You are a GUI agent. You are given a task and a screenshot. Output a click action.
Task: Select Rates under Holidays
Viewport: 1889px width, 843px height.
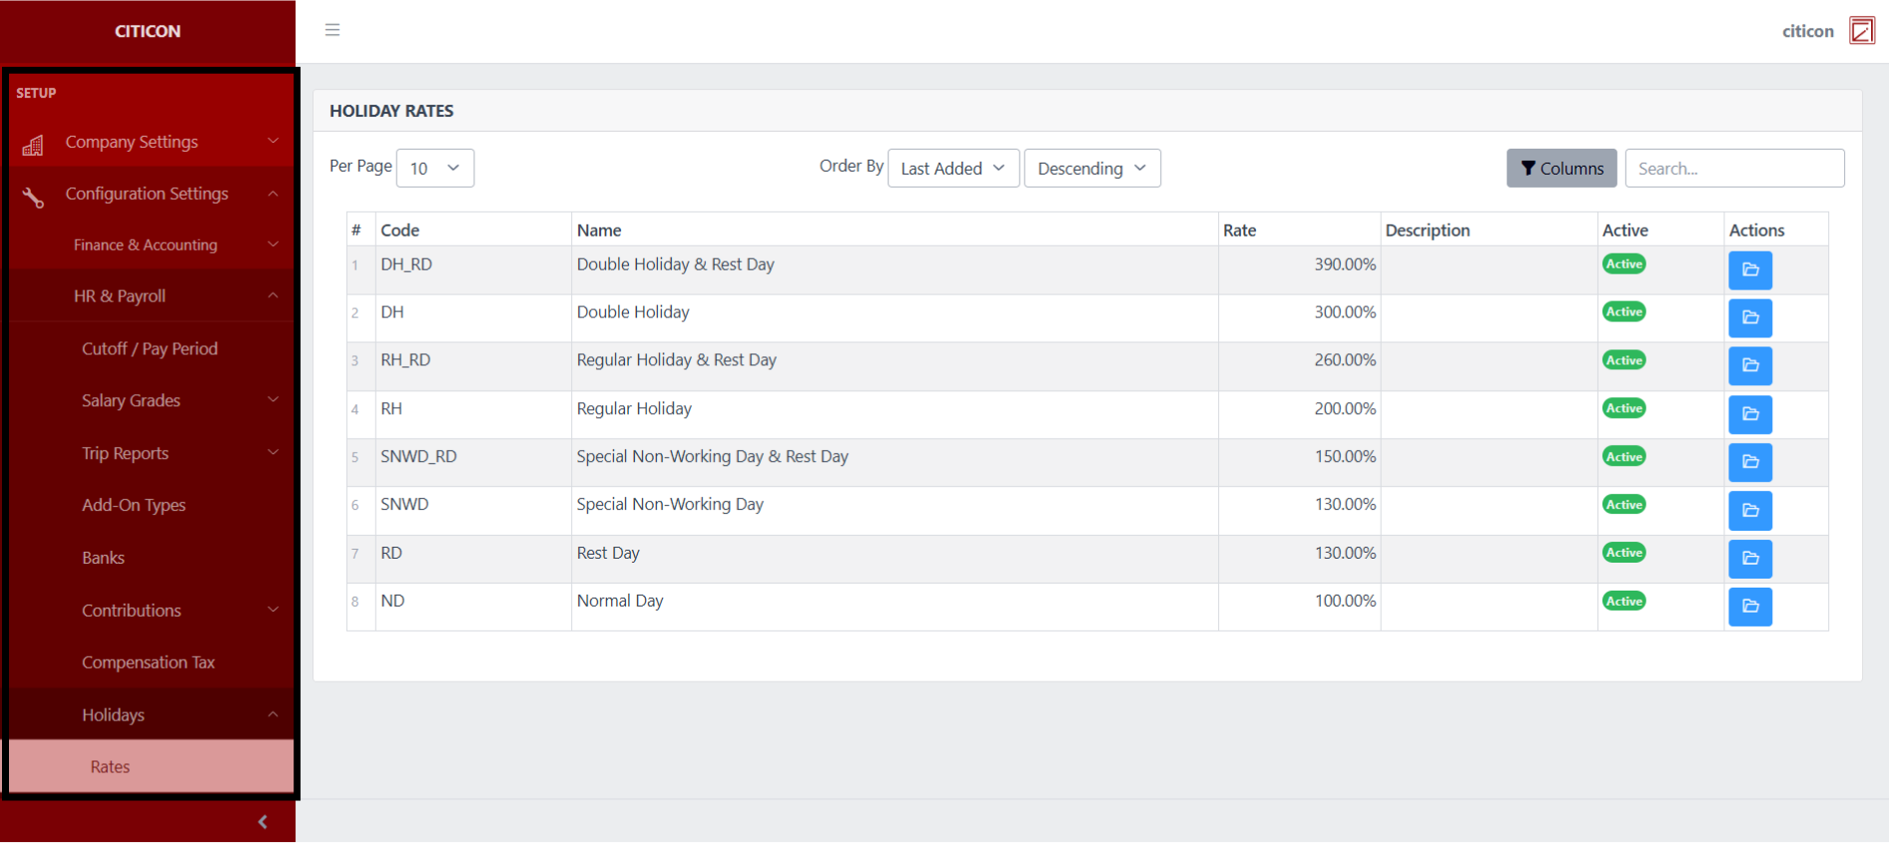click(111, 767)
